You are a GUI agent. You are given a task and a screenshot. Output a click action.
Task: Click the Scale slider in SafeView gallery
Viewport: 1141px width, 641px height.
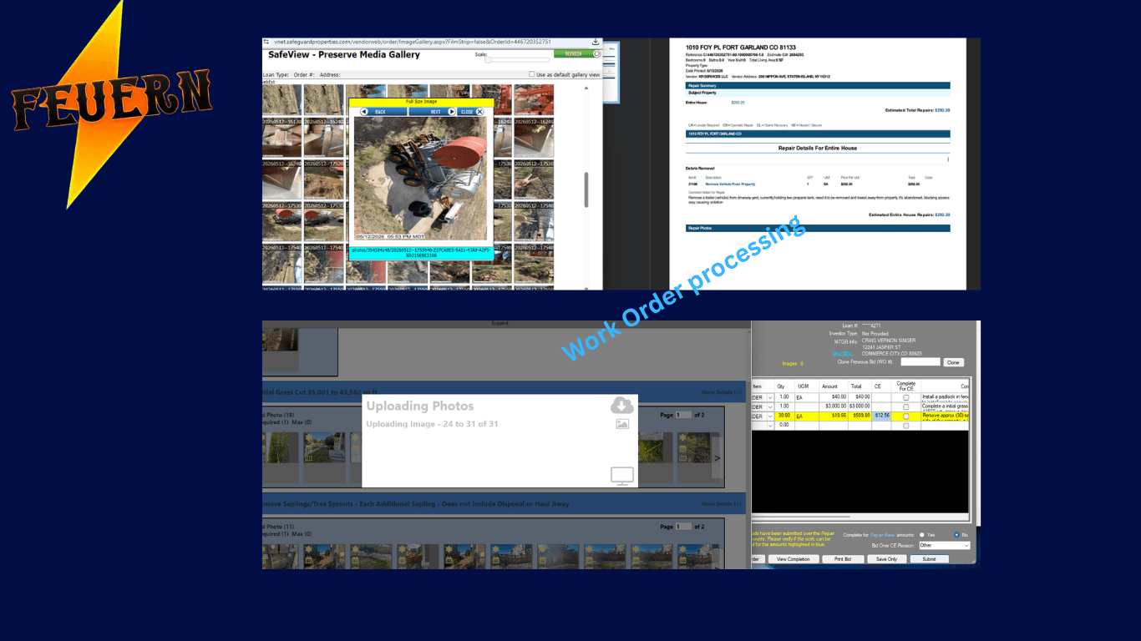pos(518,59)
